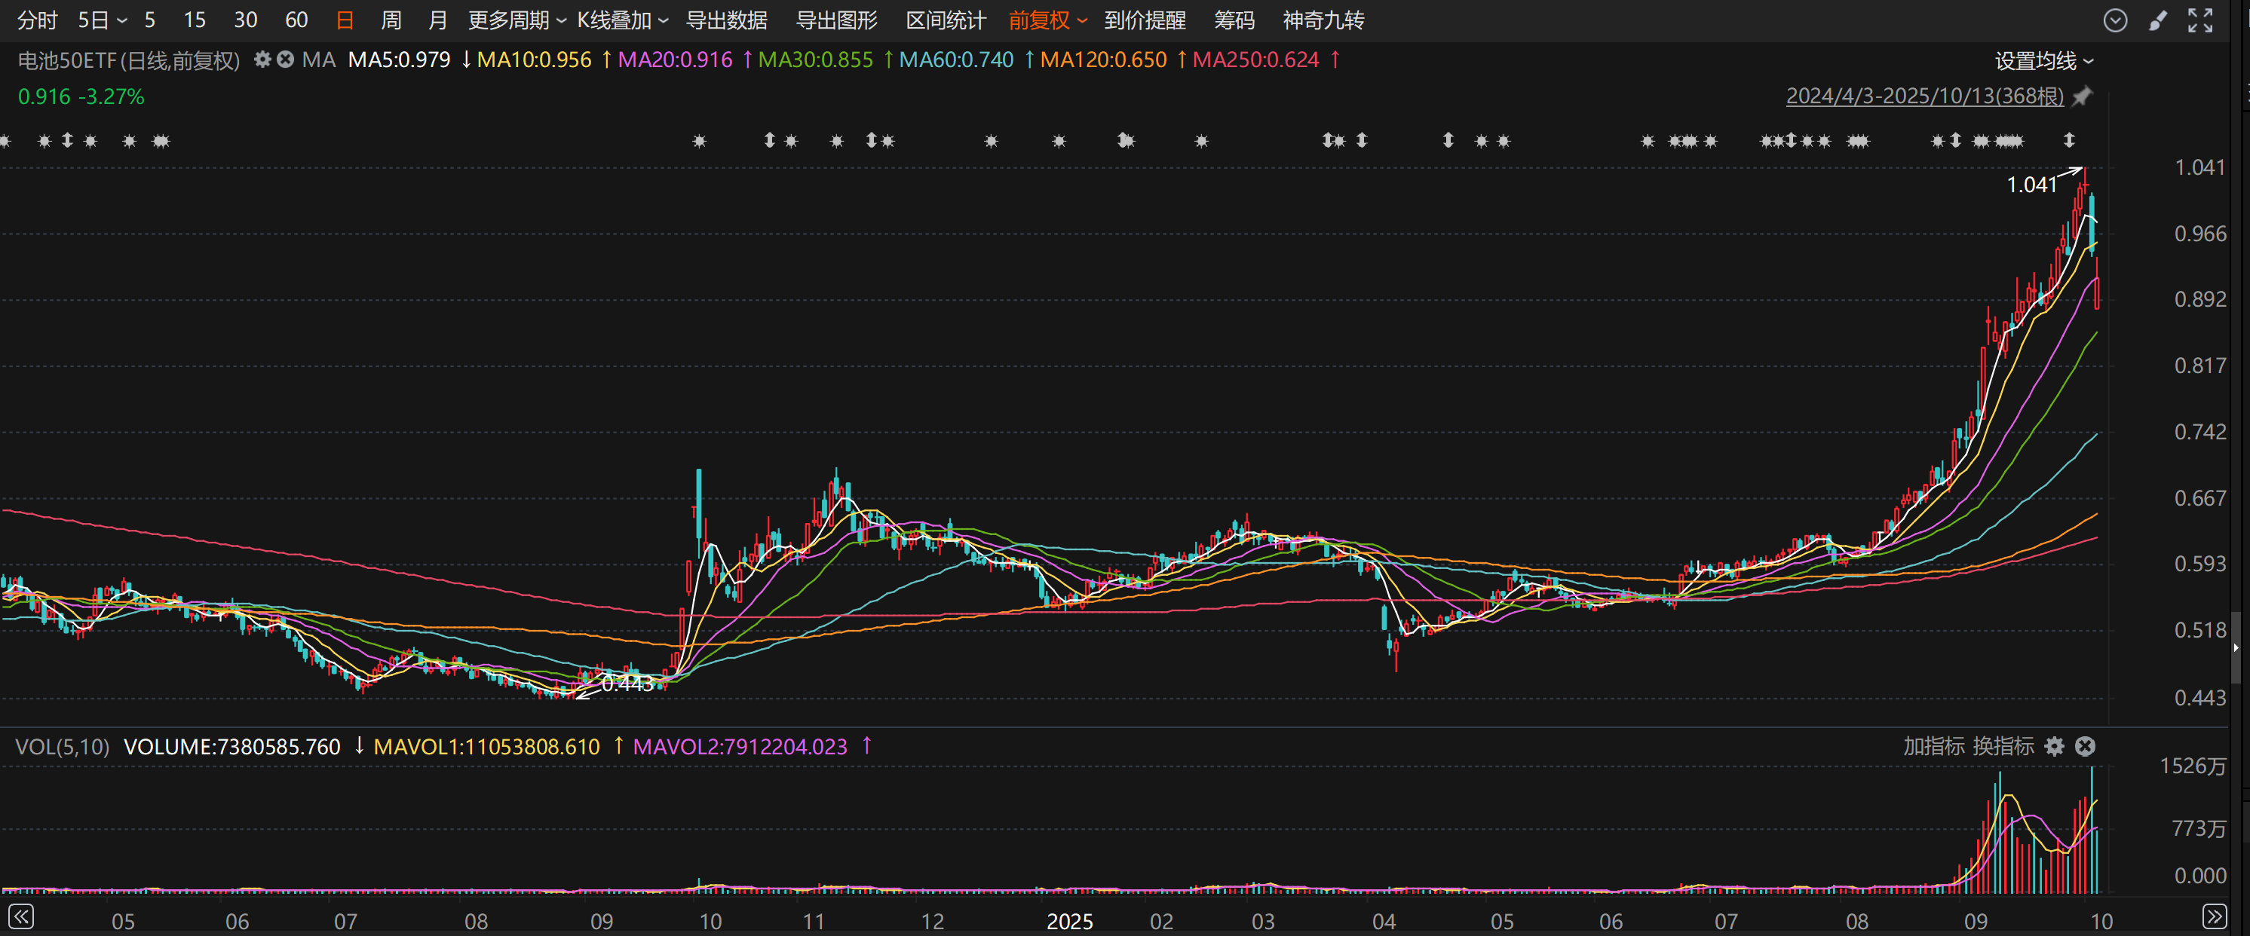This screenshot has width=2250, height=936.
Task: Open VOL indicator settings gear
Action: (2055, 747)
